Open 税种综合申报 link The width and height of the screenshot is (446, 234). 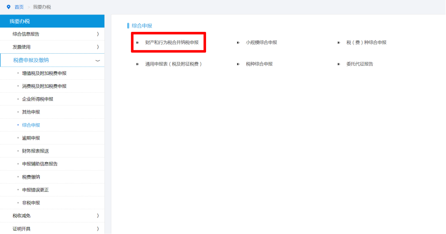259,64
